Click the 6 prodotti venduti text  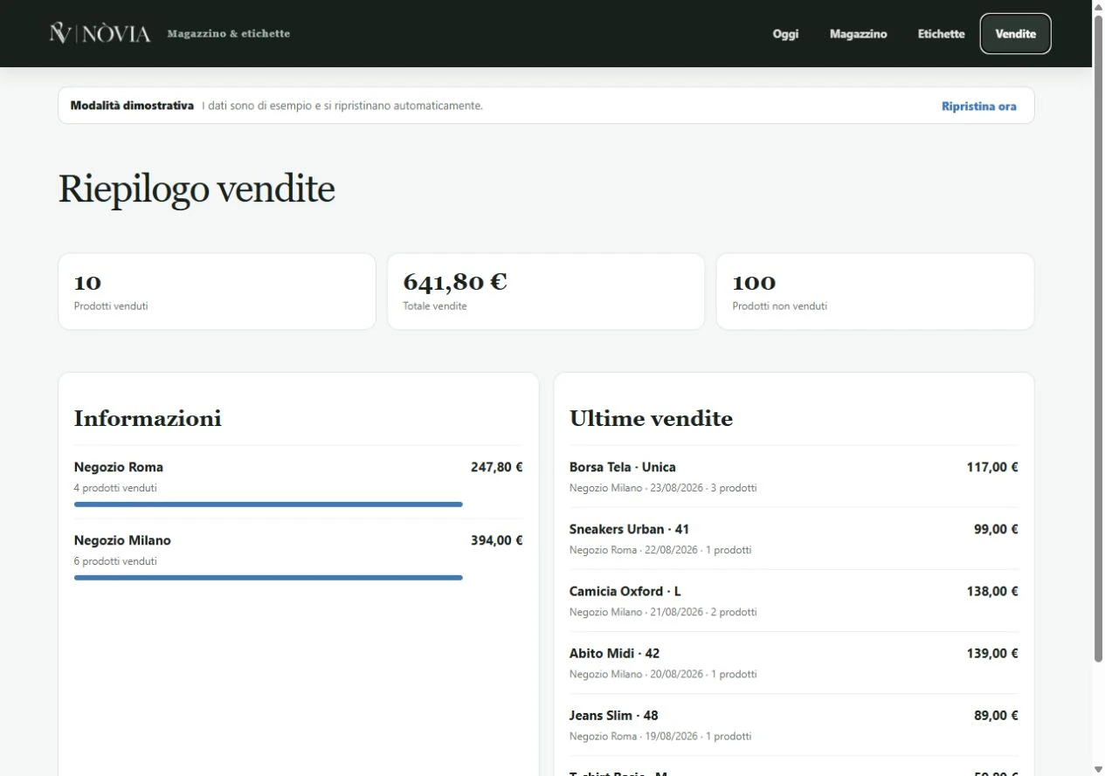coord(115,561)
